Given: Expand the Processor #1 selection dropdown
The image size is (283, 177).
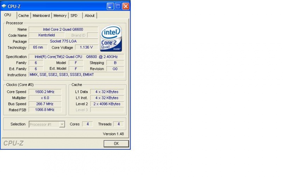Looking at the screenshot, I should pos(62,124).
